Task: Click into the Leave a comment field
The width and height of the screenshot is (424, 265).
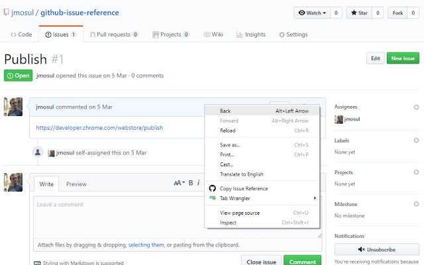Action: (178, 217)
